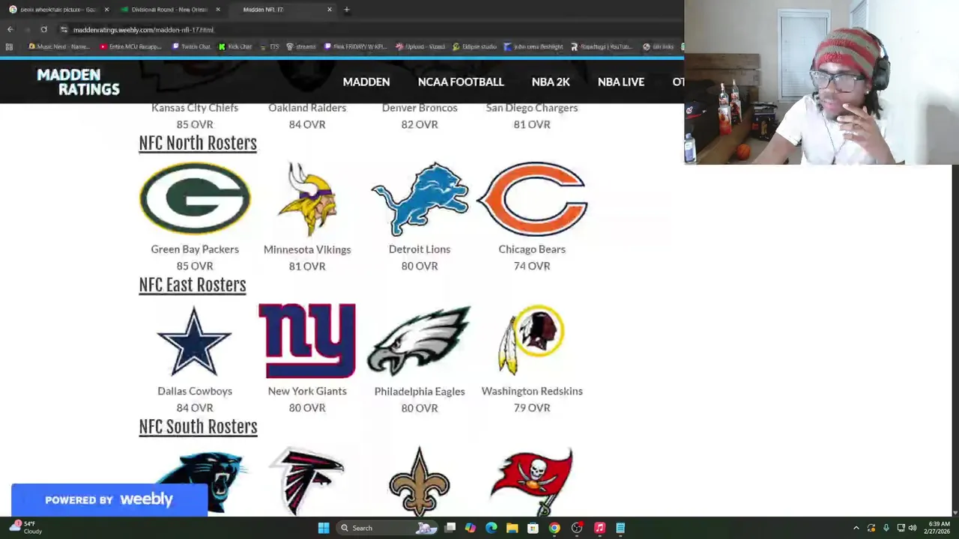Open the NCAA FOOTBALL navigation item
Viewport: 959px width, 539px height.
pyautogui.click(x=461, y=82)
